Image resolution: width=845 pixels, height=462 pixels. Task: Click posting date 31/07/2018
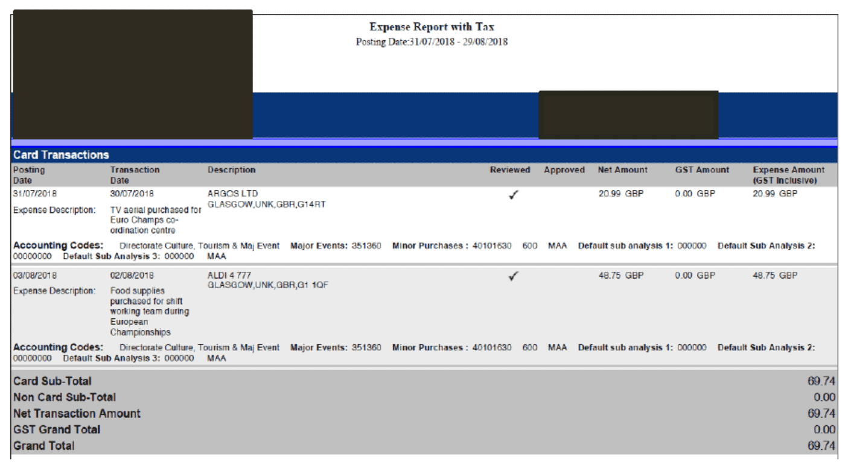pos(35,194)
